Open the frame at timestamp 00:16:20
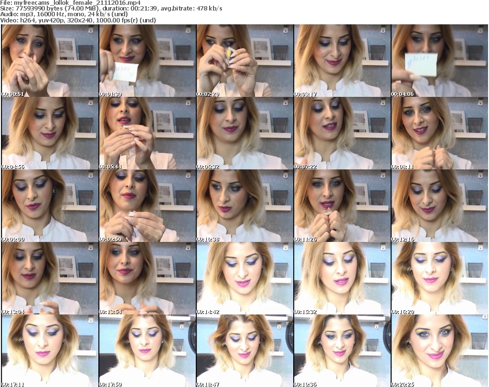The height and width of the screenshot is (387, 489). (x=439, y=278)
